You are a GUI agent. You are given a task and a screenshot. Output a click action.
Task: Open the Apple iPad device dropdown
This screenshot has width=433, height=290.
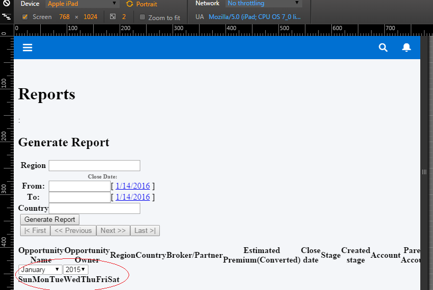[82, 4]
